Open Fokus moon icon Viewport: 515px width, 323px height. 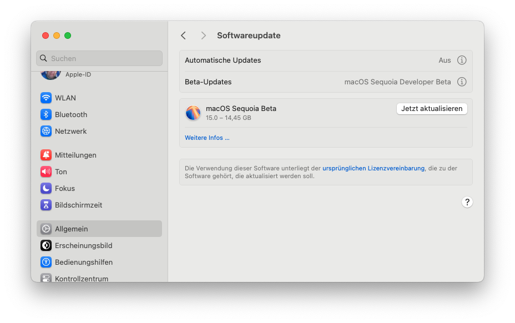tap(46, 188)
